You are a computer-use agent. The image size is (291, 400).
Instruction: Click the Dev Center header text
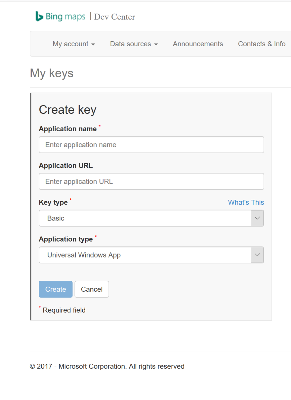click(114, 17)
